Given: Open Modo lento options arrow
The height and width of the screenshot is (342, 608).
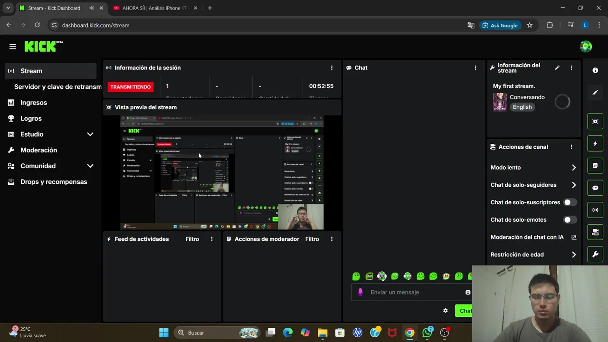Looking at the screenshot, I should pyautogui.click(x=574, y=168).
